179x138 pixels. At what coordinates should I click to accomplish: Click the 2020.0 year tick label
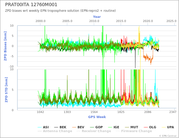148,21
